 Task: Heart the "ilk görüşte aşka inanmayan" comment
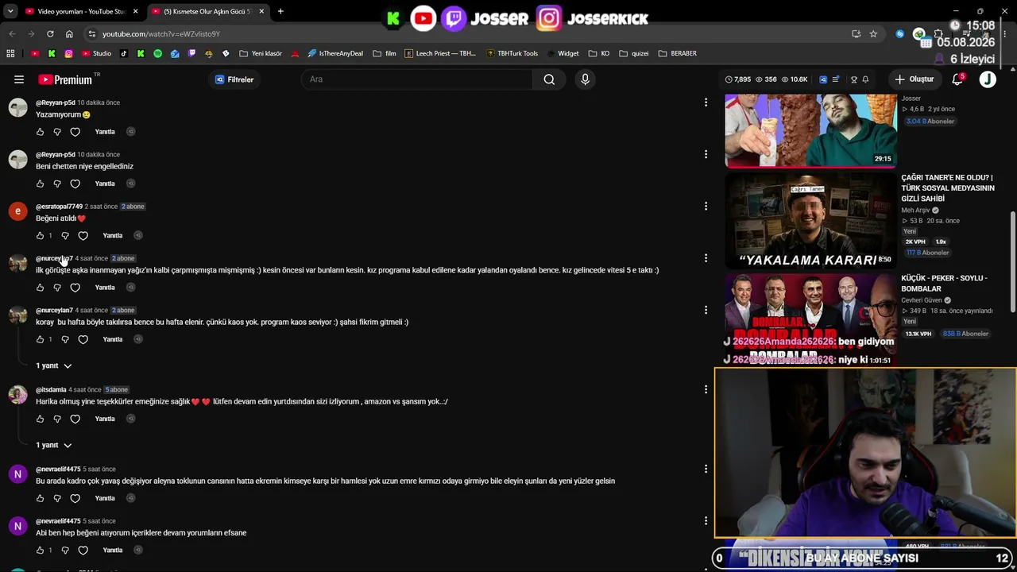75,288
